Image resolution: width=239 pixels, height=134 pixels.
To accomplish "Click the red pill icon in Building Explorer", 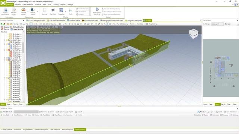I will (4, 24).
